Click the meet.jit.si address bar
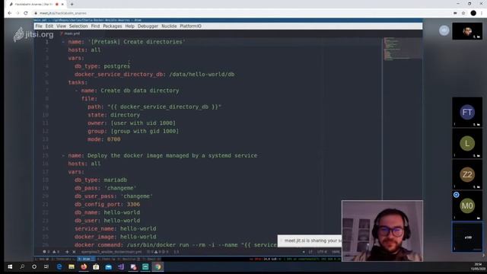 coord(242,13)
